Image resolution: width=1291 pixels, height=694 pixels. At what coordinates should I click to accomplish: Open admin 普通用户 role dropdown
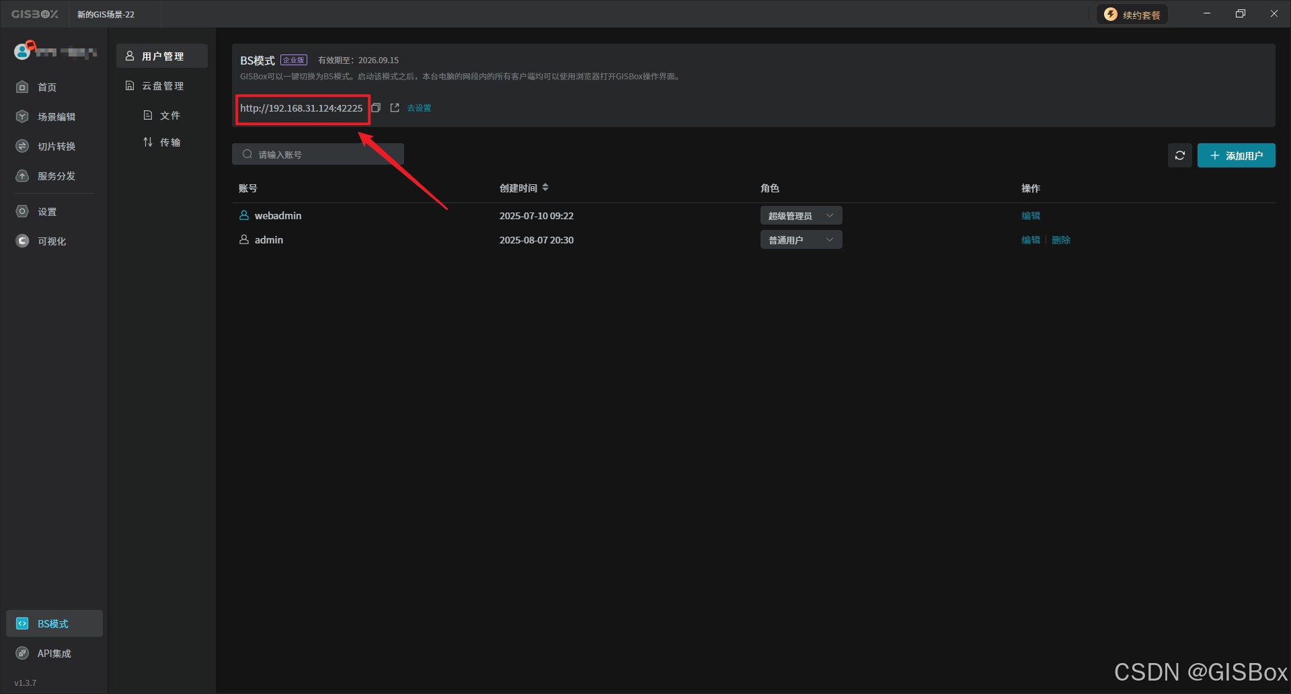coord(801,240)
